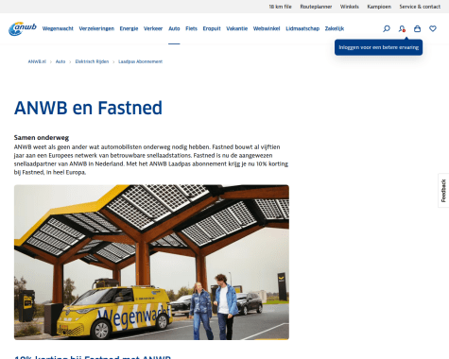Viewport: 449px width, 359px height.
Task: Open Service & contact link
Action: 420,7
